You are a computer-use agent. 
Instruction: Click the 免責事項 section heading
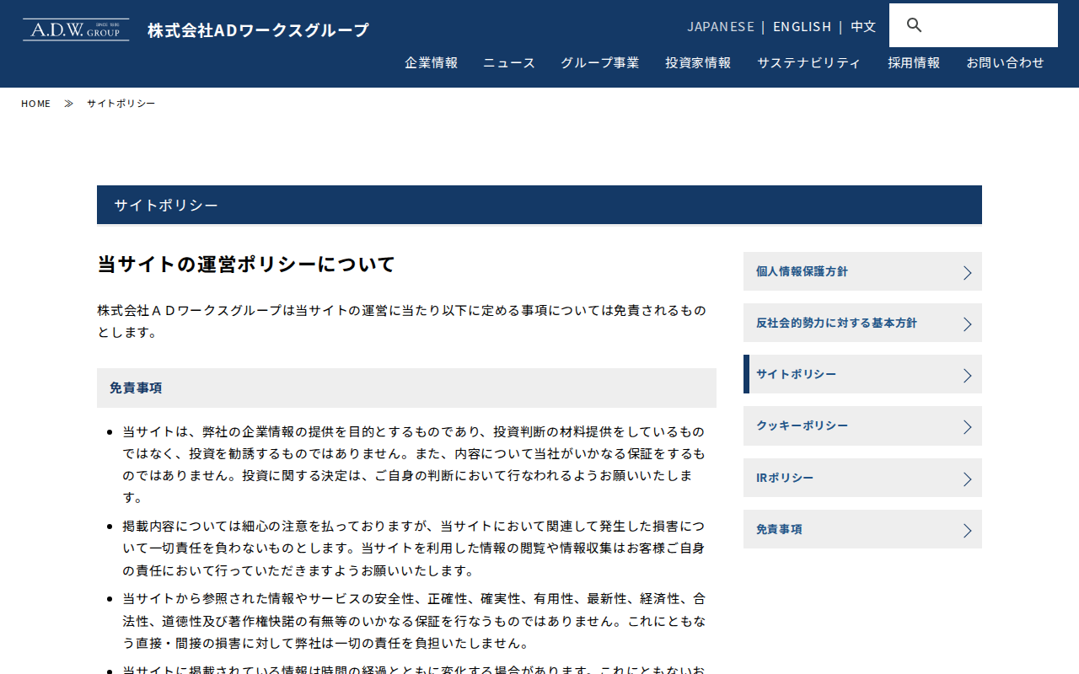[406, 388]
